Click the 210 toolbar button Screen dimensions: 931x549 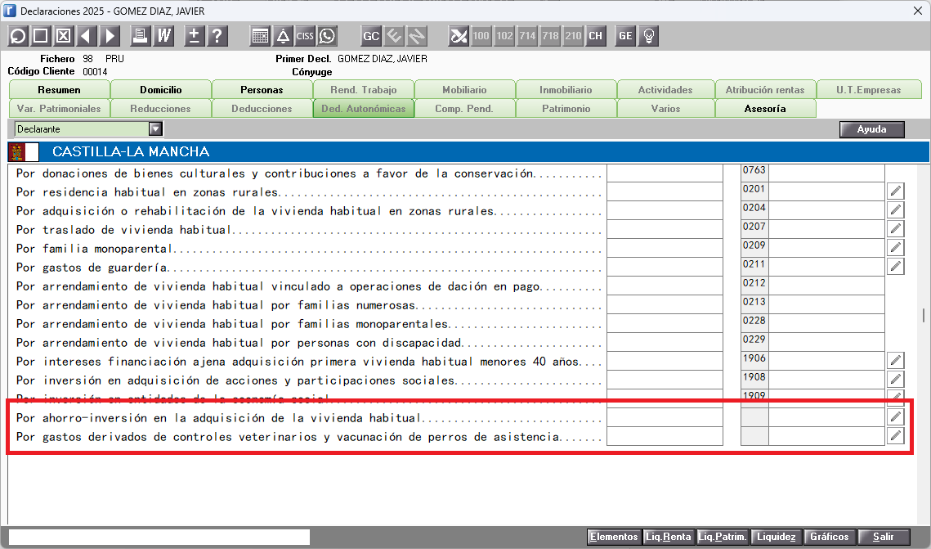pyautogui.click(x=573, y=36)
